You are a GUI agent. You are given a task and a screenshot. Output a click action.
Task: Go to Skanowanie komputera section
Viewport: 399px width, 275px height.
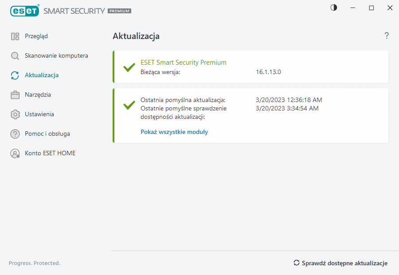tap(56, 56)
